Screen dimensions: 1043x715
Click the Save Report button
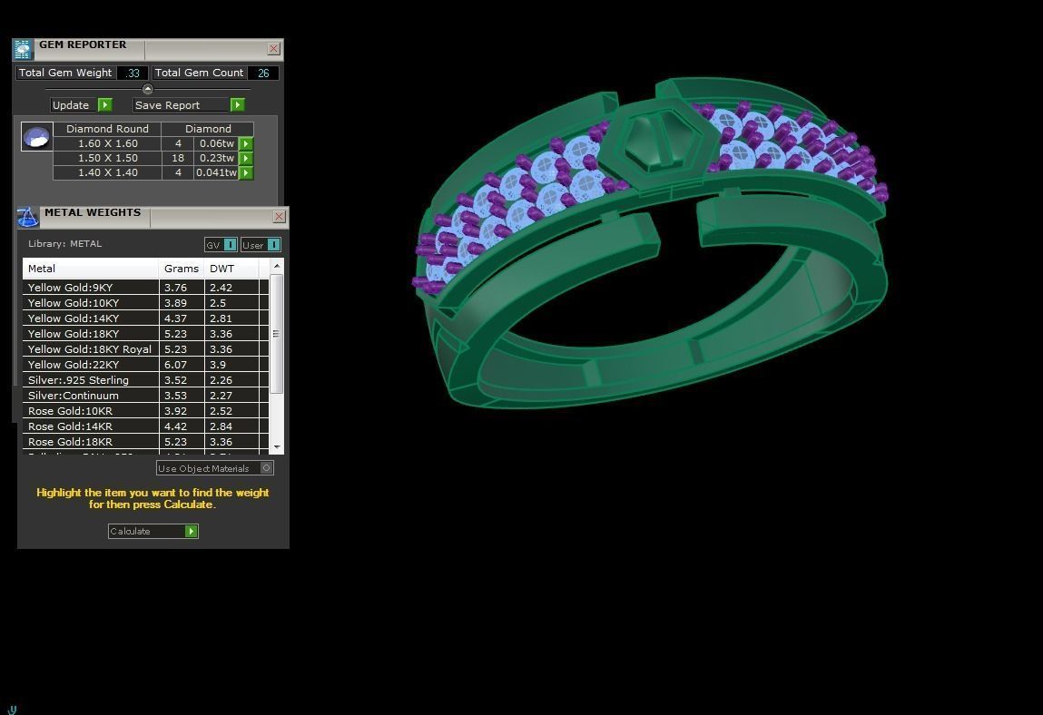[x=189, y=105]
